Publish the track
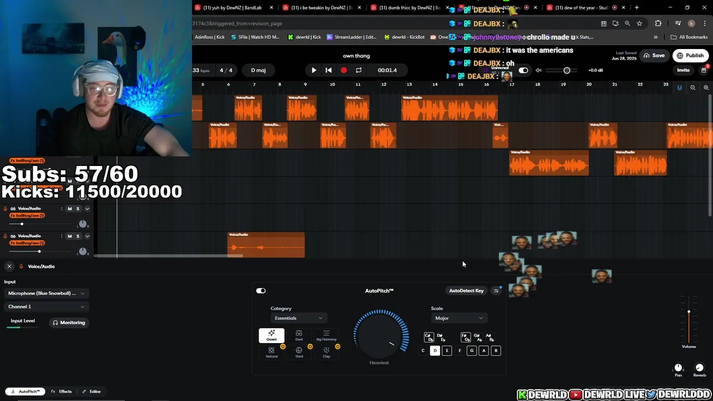 click(x=690, y=56)
